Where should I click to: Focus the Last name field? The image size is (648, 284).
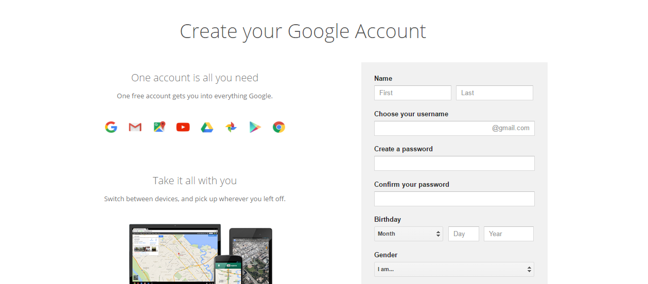(495, 93)
